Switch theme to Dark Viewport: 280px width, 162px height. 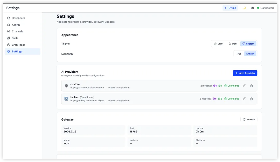coord(233,44)
